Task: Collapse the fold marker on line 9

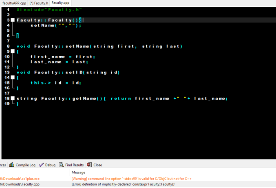Action: tap(13, 51)
